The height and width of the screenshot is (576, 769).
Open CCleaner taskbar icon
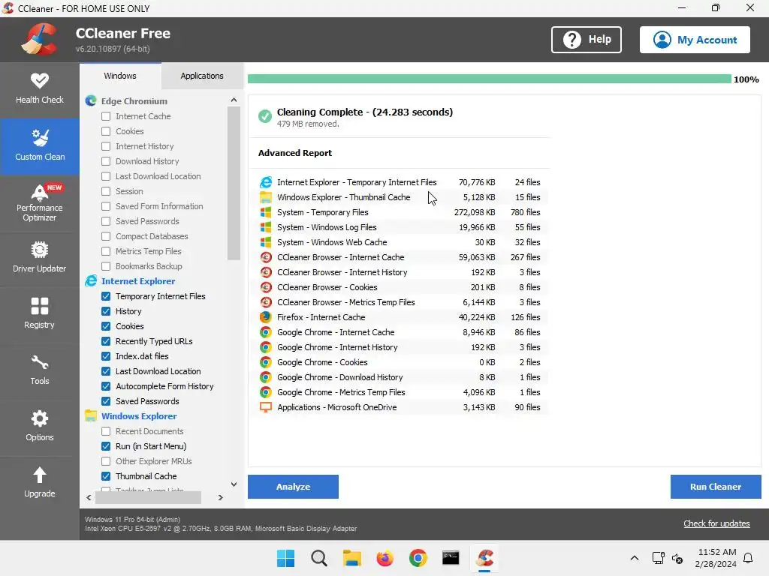[x=484, y=558]
